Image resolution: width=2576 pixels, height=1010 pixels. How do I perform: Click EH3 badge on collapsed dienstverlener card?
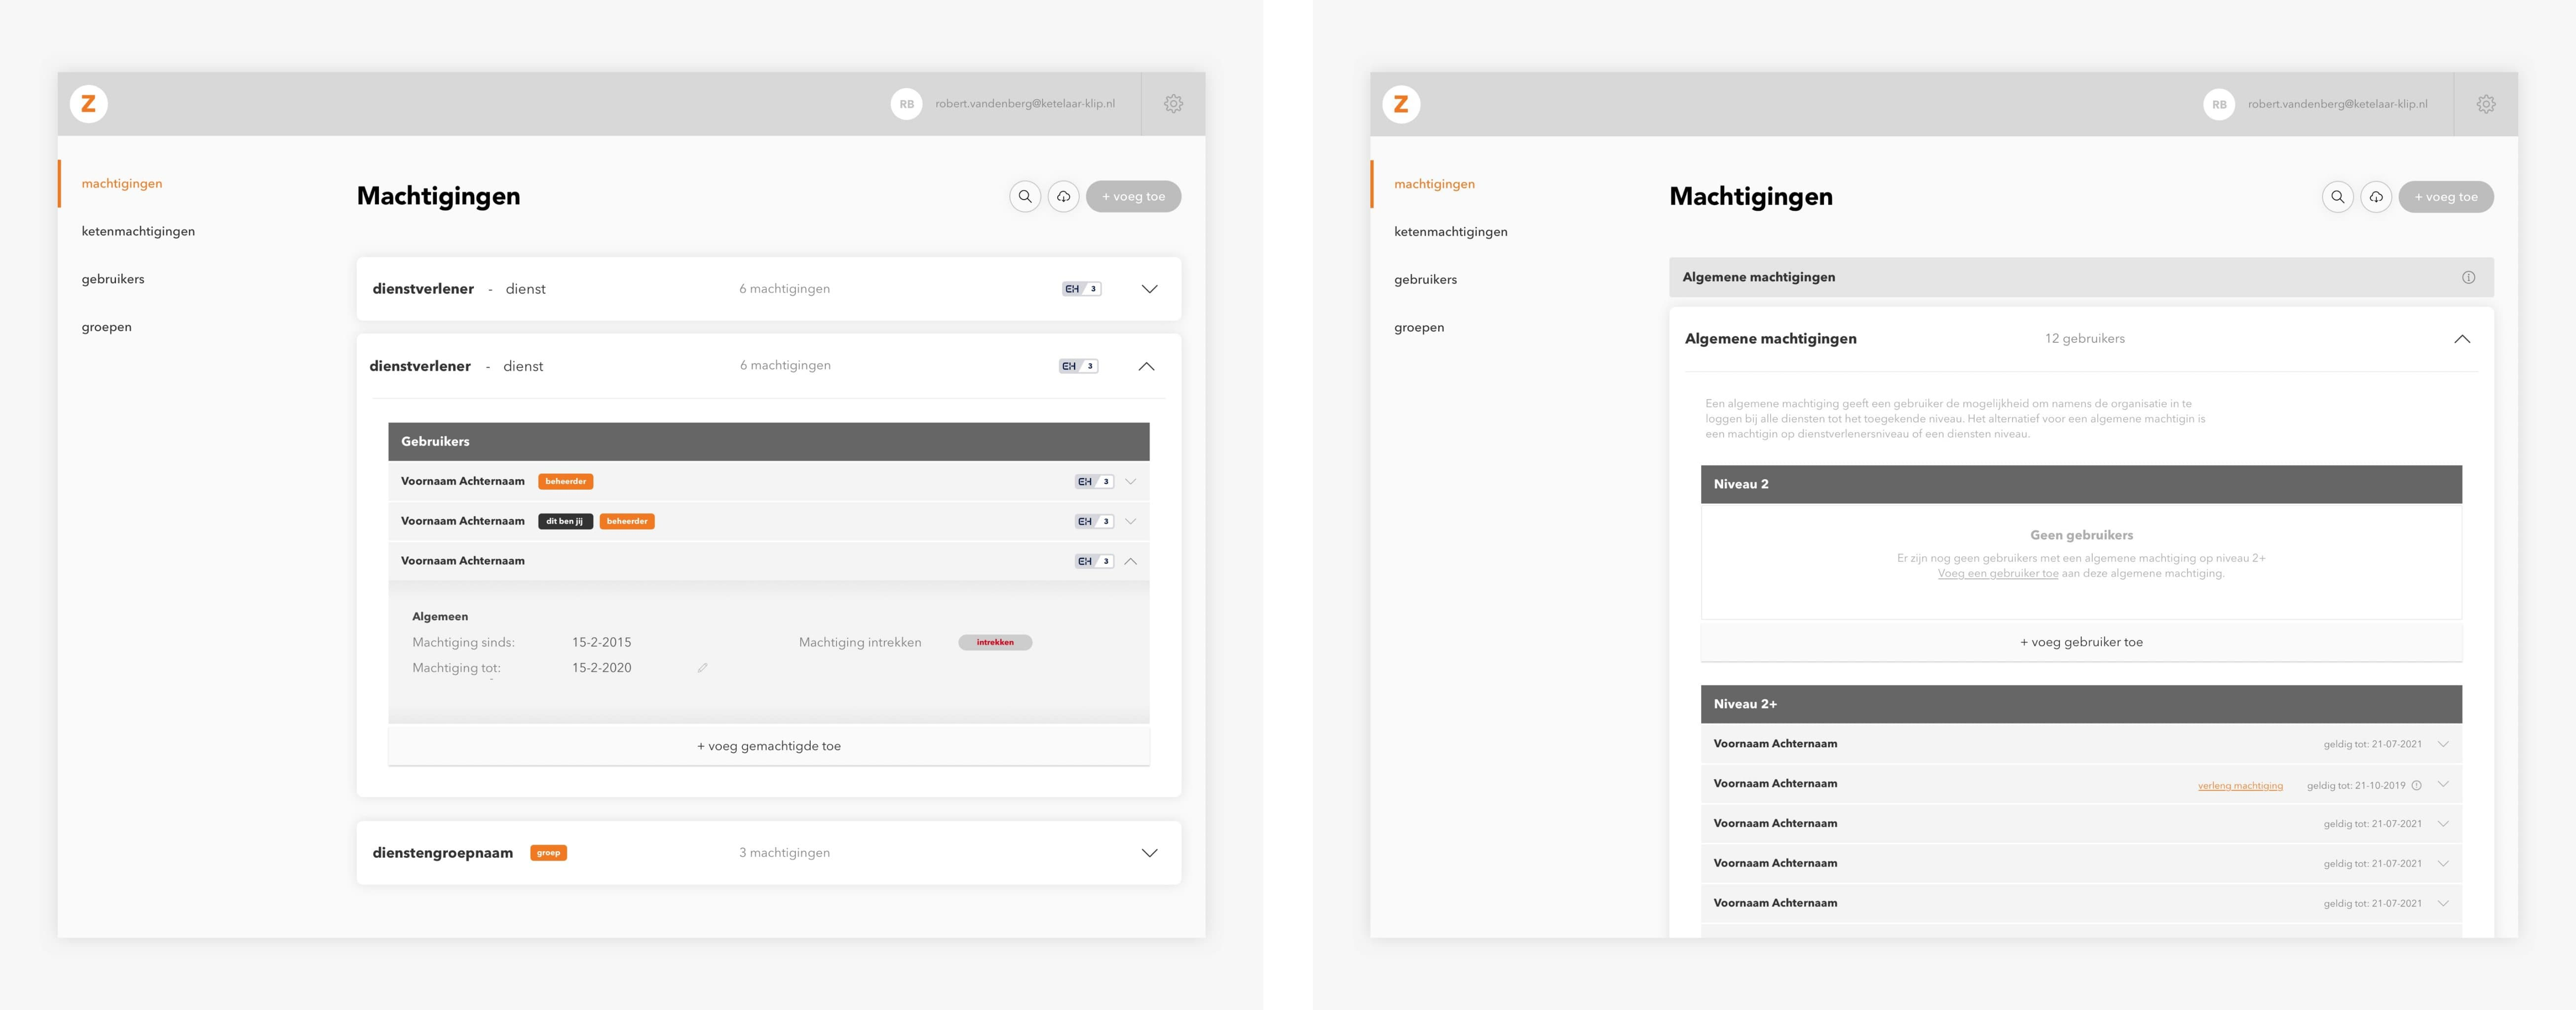pyautogui.click(x=1082, y=289)
